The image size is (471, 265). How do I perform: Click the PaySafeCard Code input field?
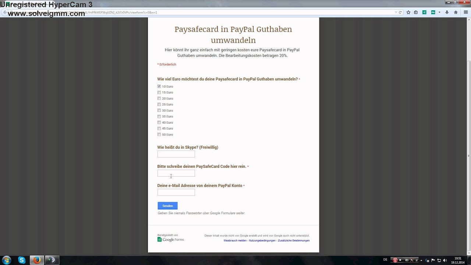[176, 173]
